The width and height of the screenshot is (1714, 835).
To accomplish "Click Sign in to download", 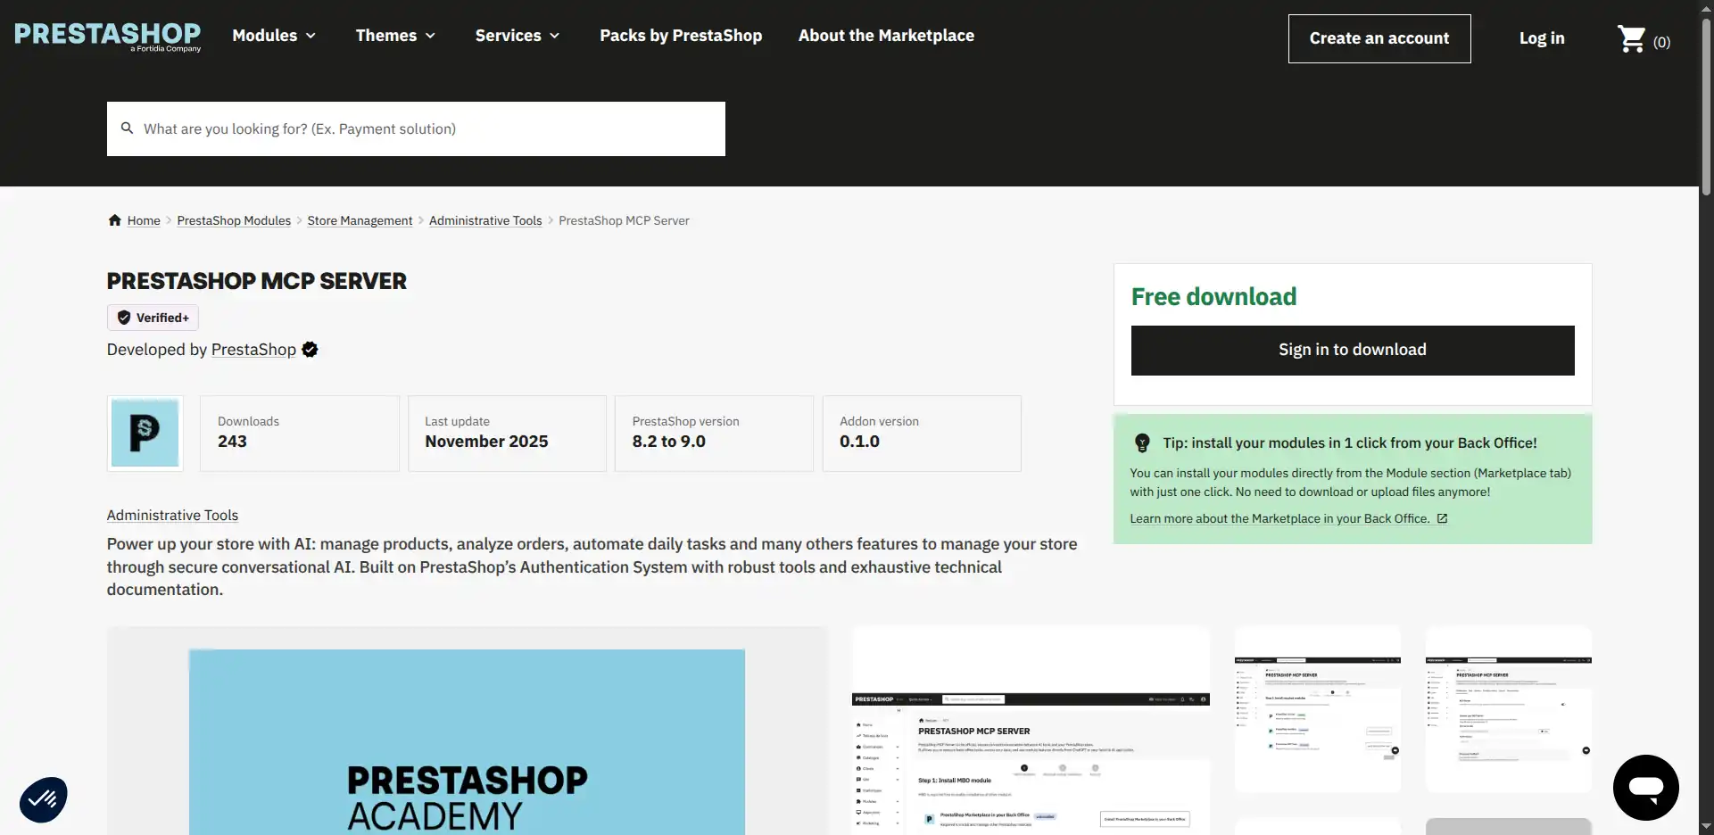I will (x=1352, y=350).
